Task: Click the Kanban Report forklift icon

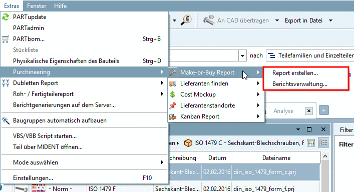Action: (173, 116)
